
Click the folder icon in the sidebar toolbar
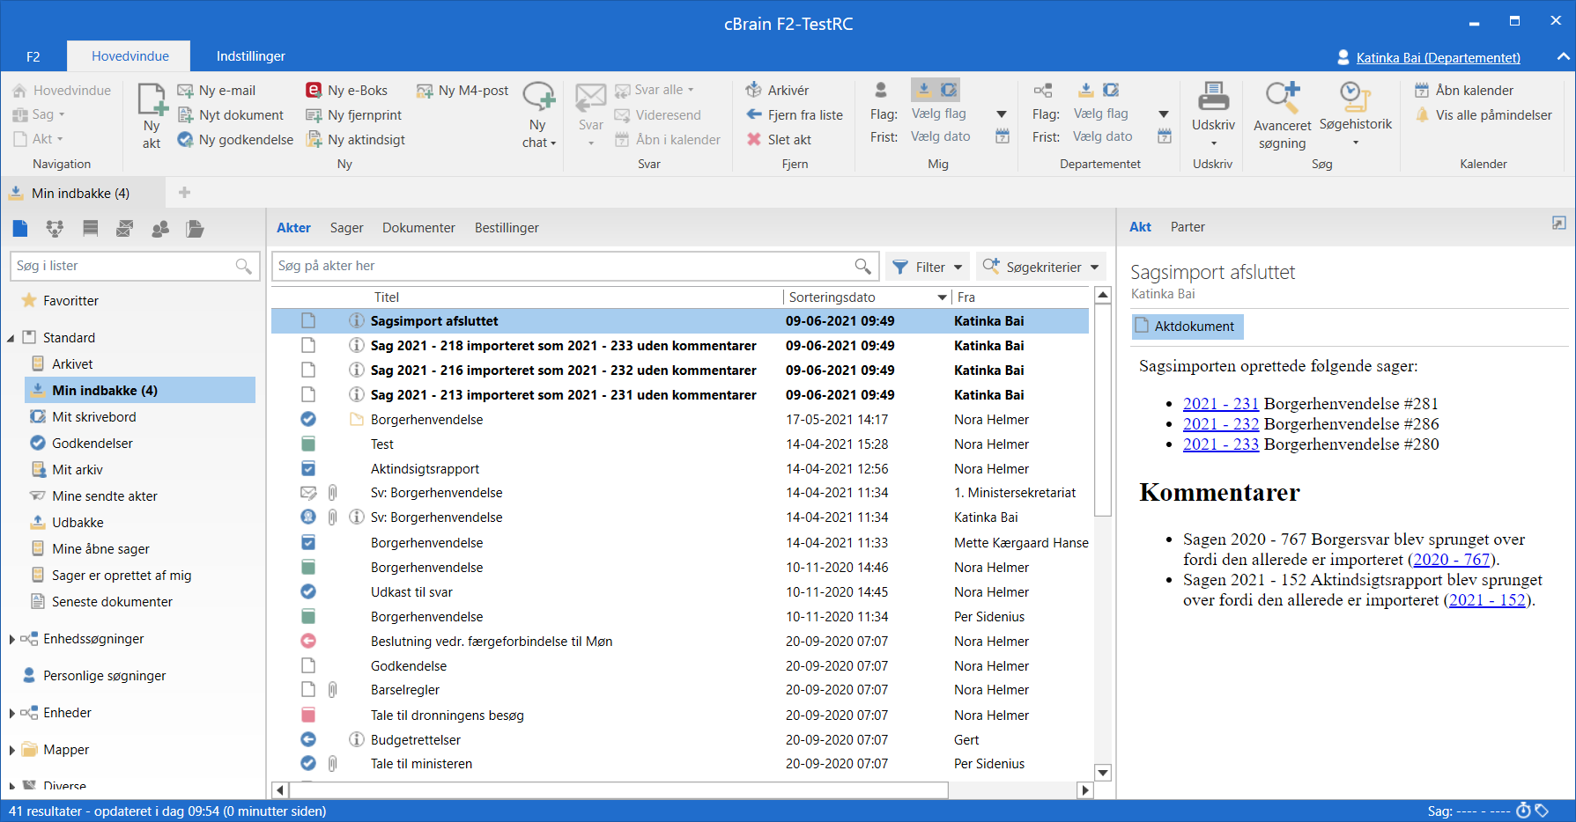point(196,229)
